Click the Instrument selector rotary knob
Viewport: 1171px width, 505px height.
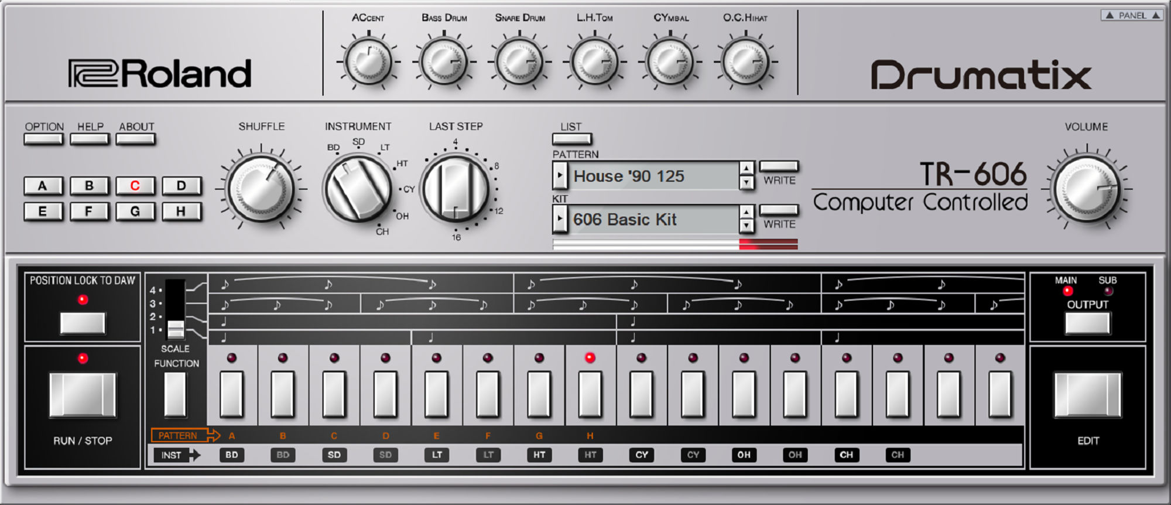pyautogui.click(x=358, y=189)
